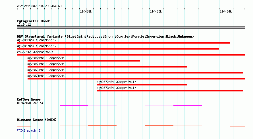Open the ATXN2|NM_002973 gene label
The height and width of the screenshot is (139, 253).
pyautogui.click(x=30, y=103)
